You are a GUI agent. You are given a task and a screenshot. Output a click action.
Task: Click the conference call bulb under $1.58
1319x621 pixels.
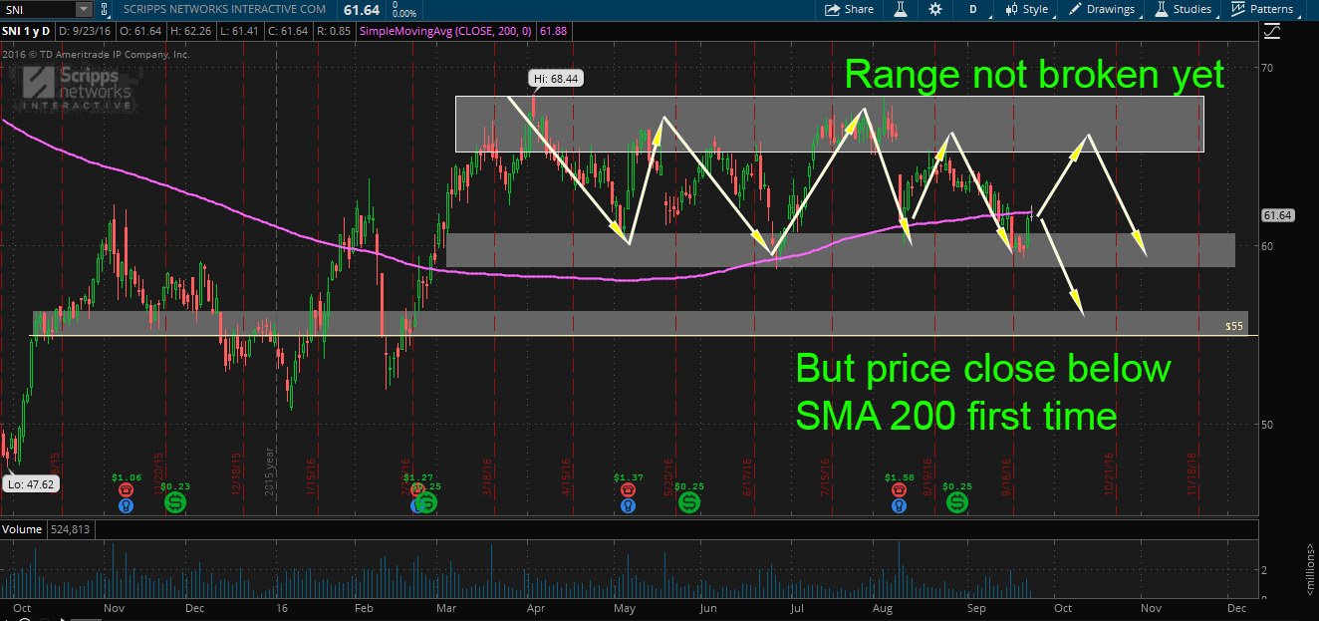click(900, 505)
